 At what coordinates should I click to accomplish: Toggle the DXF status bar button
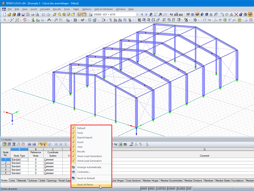[189, 189]
